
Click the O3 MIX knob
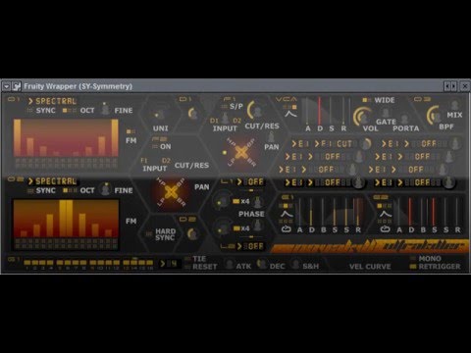[454, 105]
